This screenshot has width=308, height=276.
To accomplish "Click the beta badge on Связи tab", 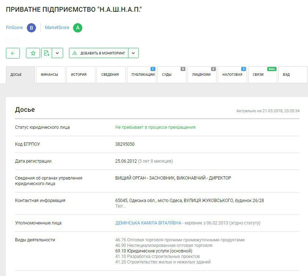I will point(272,69).
